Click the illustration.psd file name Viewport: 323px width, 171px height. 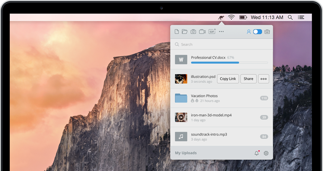(203, 77)
